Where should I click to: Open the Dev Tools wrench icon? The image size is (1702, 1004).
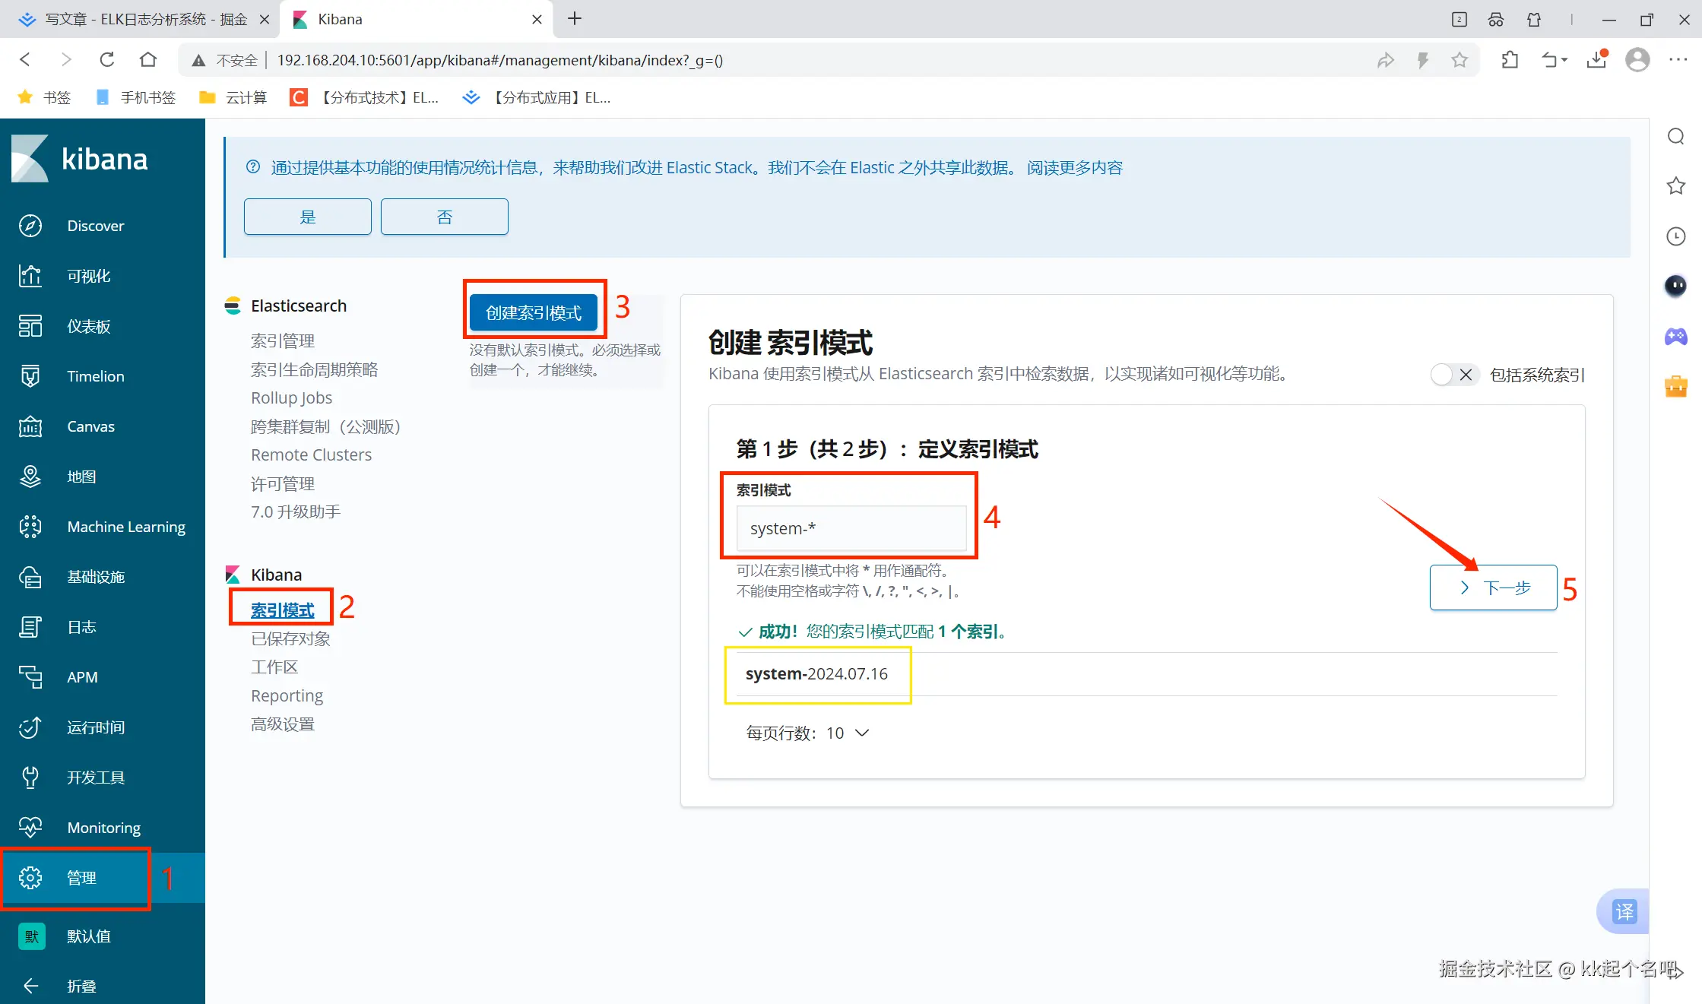pyautogui.click(x=30, y=778)
